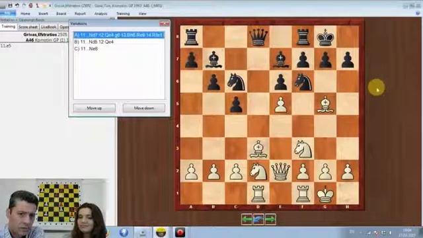This screenshot has width=423, height=238.
Task: Click the white knight on d2
Action: click(258, 171)
